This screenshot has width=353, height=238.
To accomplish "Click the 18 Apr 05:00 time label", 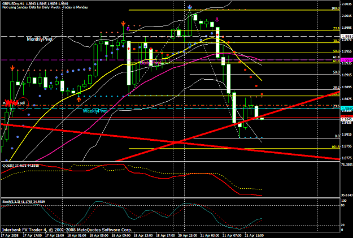I will click(99, 235).
